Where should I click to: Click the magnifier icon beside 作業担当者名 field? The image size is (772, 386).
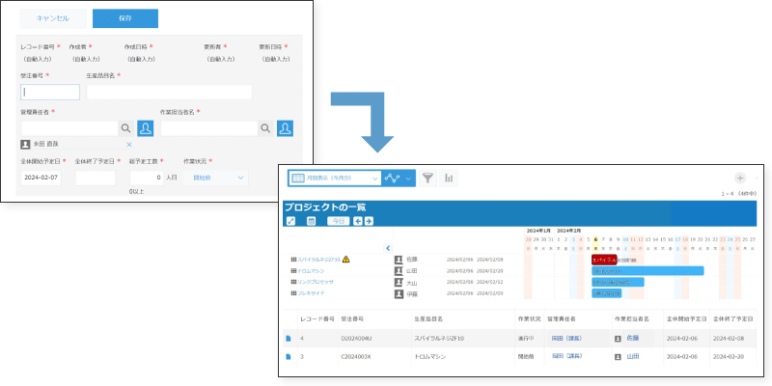[265, 128]
